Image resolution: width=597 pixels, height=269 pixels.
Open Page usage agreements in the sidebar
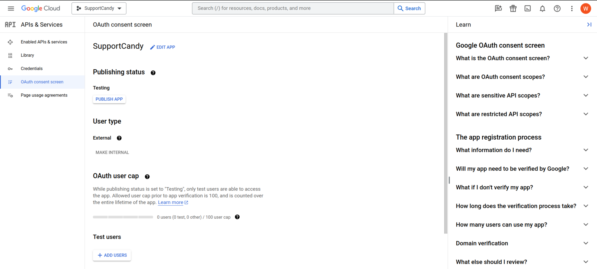[x=44, y=95]
